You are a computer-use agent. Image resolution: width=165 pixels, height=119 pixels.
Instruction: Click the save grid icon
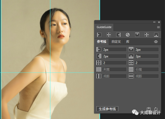(x=149, y=109)
